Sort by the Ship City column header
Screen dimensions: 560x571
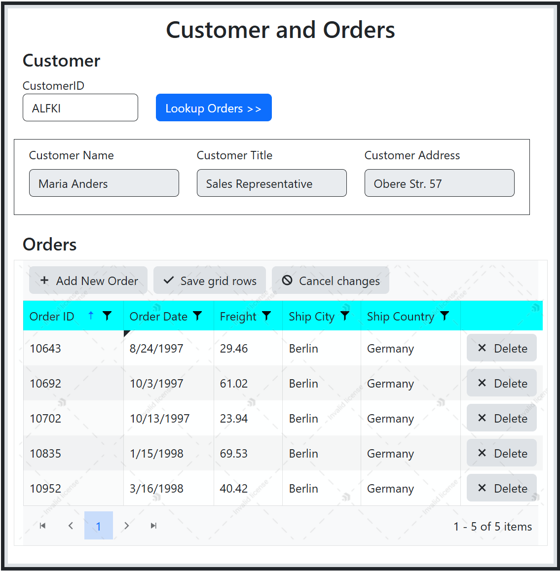click(311, 317)
